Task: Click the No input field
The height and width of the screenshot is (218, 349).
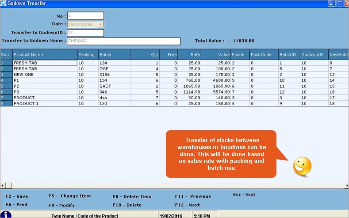Action: (x=85, y=16)
